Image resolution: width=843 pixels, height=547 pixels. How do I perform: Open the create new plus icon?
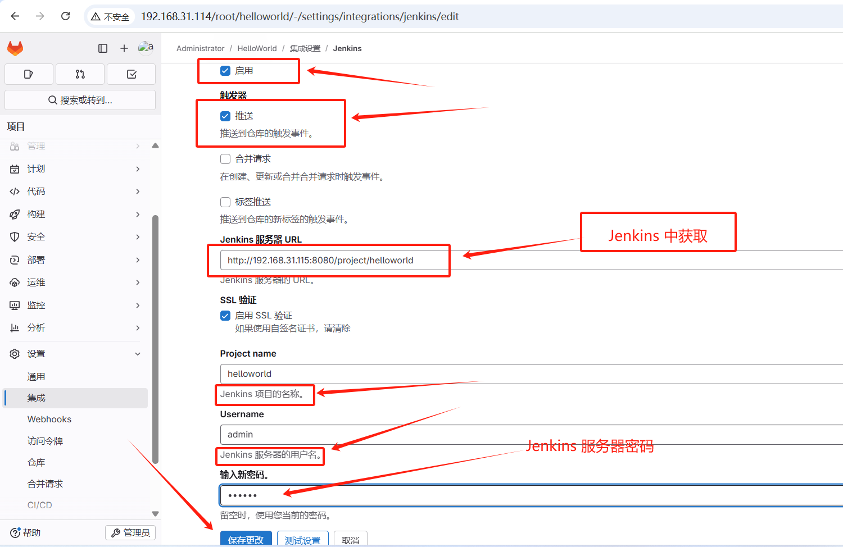point(124,48)
